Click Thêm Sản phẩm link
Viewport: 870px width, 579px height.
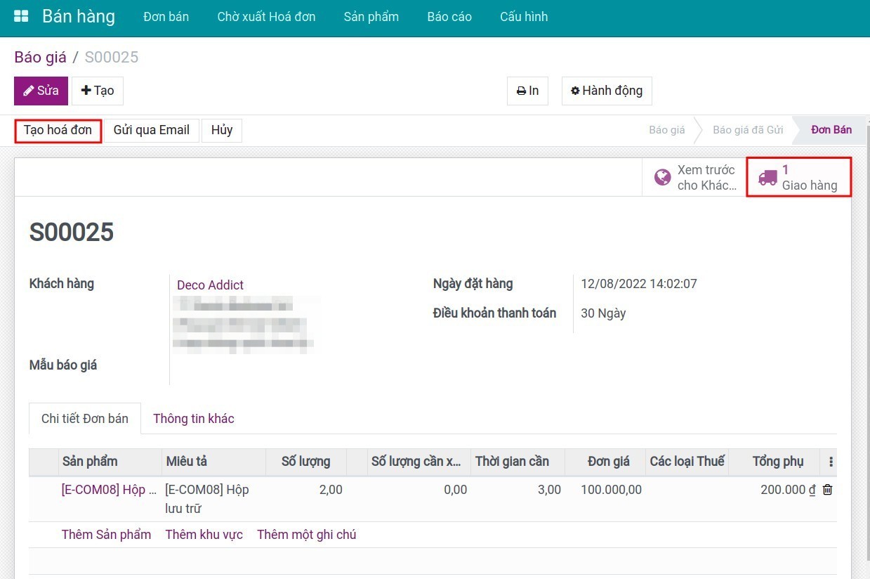pos(106,535)
